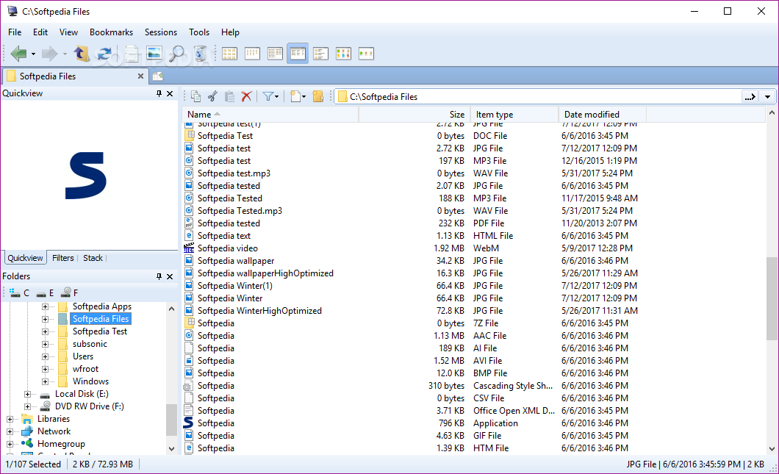Open the magnifying glass search tool

177,53
